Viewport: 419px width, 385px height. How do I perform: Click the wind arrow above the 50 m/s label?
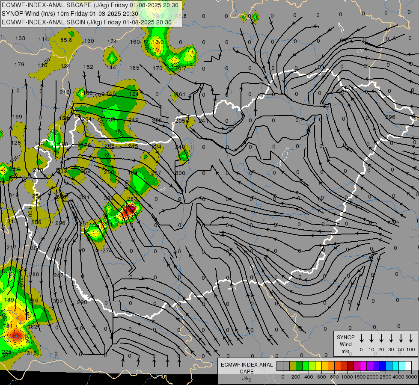401,338
